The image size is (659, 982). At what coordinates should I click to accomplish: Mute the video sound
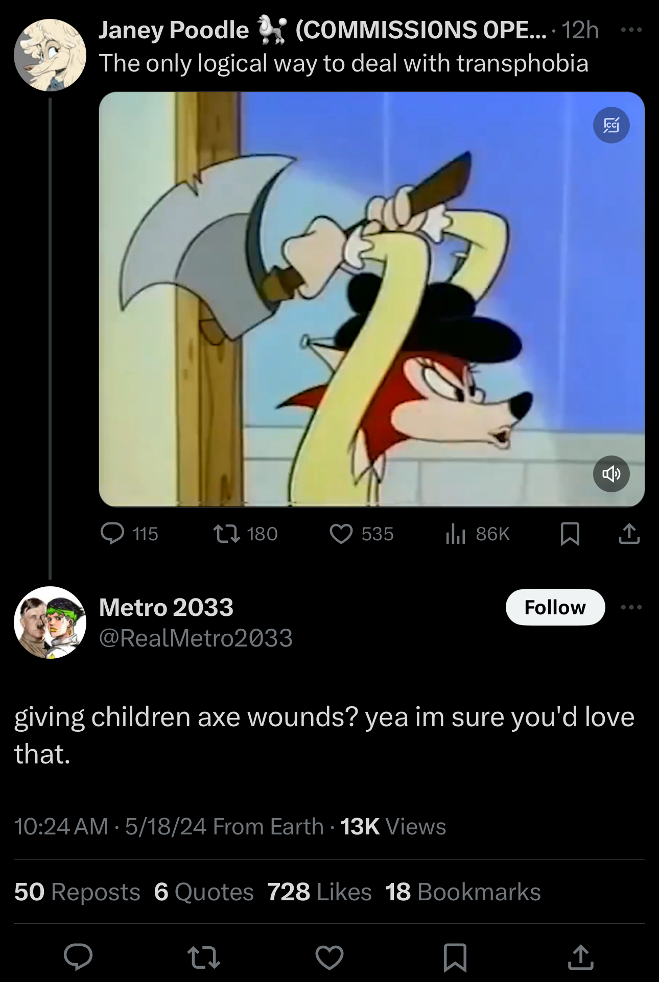611,474
